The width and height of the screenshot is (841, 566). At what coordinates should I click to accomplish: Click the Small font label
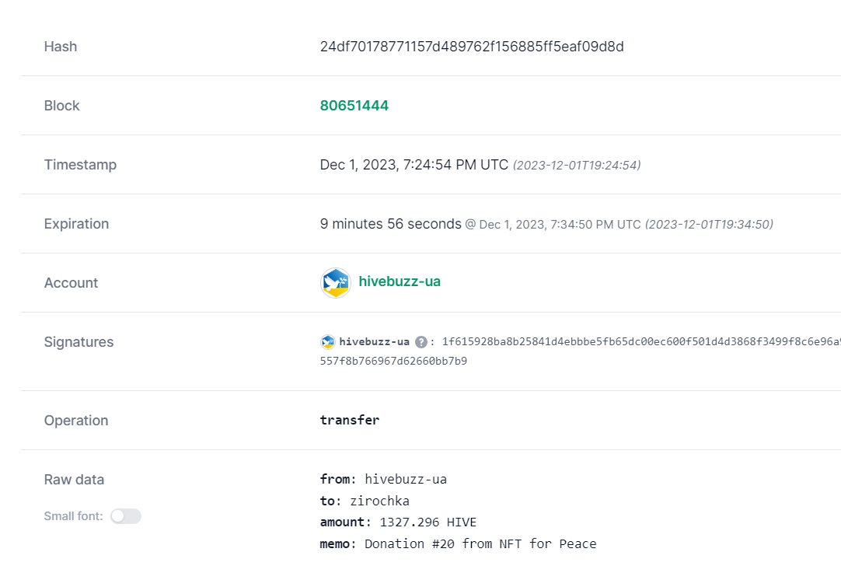74,516
